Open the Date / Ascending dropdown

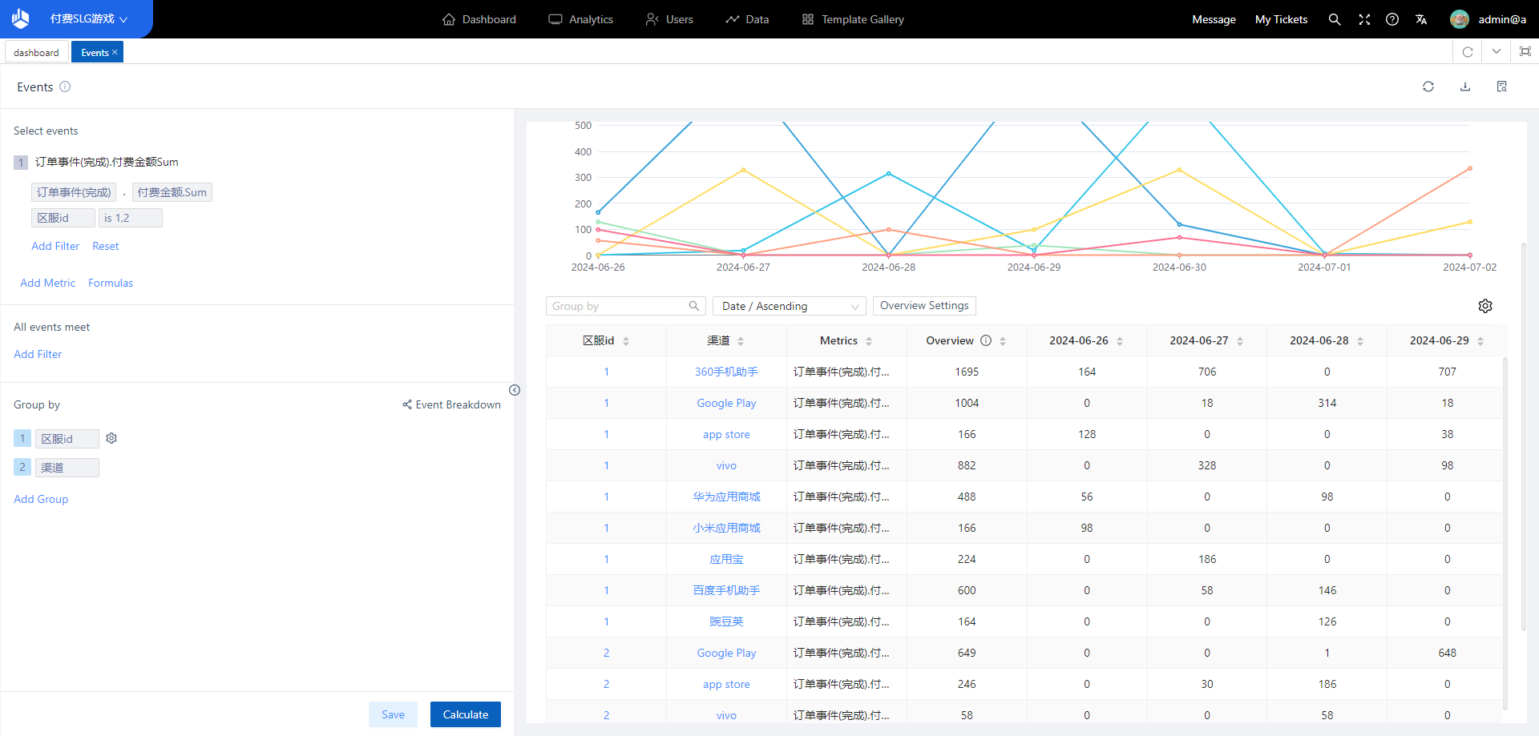[x=789, y=306]
